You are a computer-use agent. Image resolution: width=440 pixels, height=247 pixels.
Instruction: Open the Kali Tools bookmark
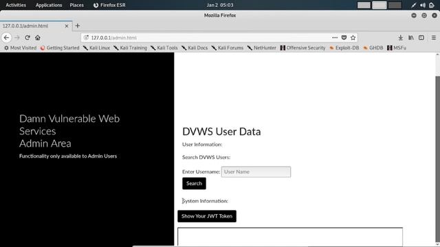pos(164,48)
